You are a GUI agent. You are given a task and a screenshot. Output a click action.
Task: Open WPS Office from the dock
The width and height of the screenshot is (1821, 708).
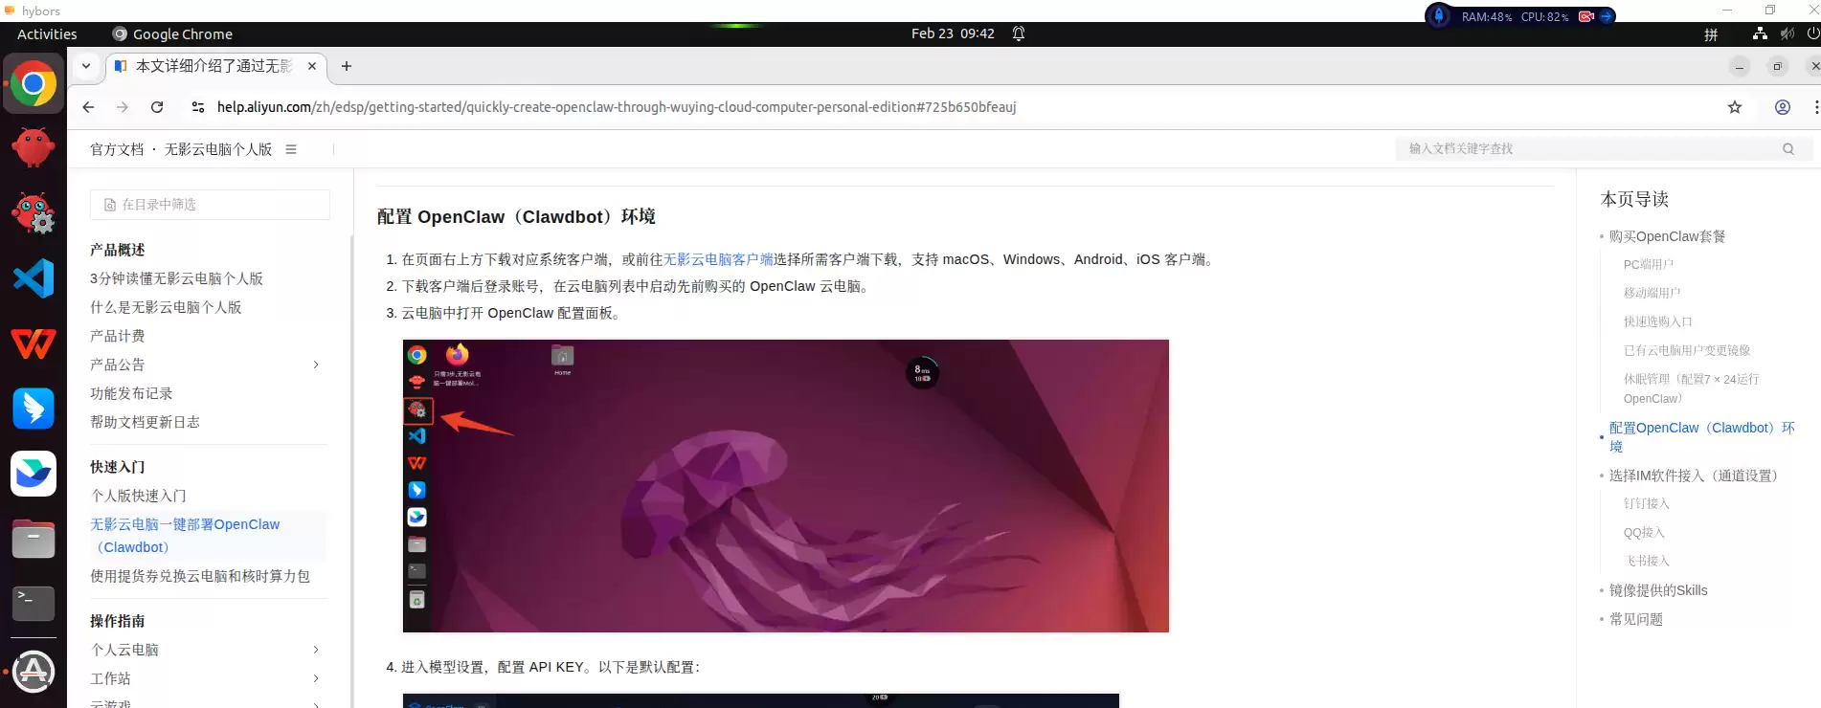click(34, 343)
